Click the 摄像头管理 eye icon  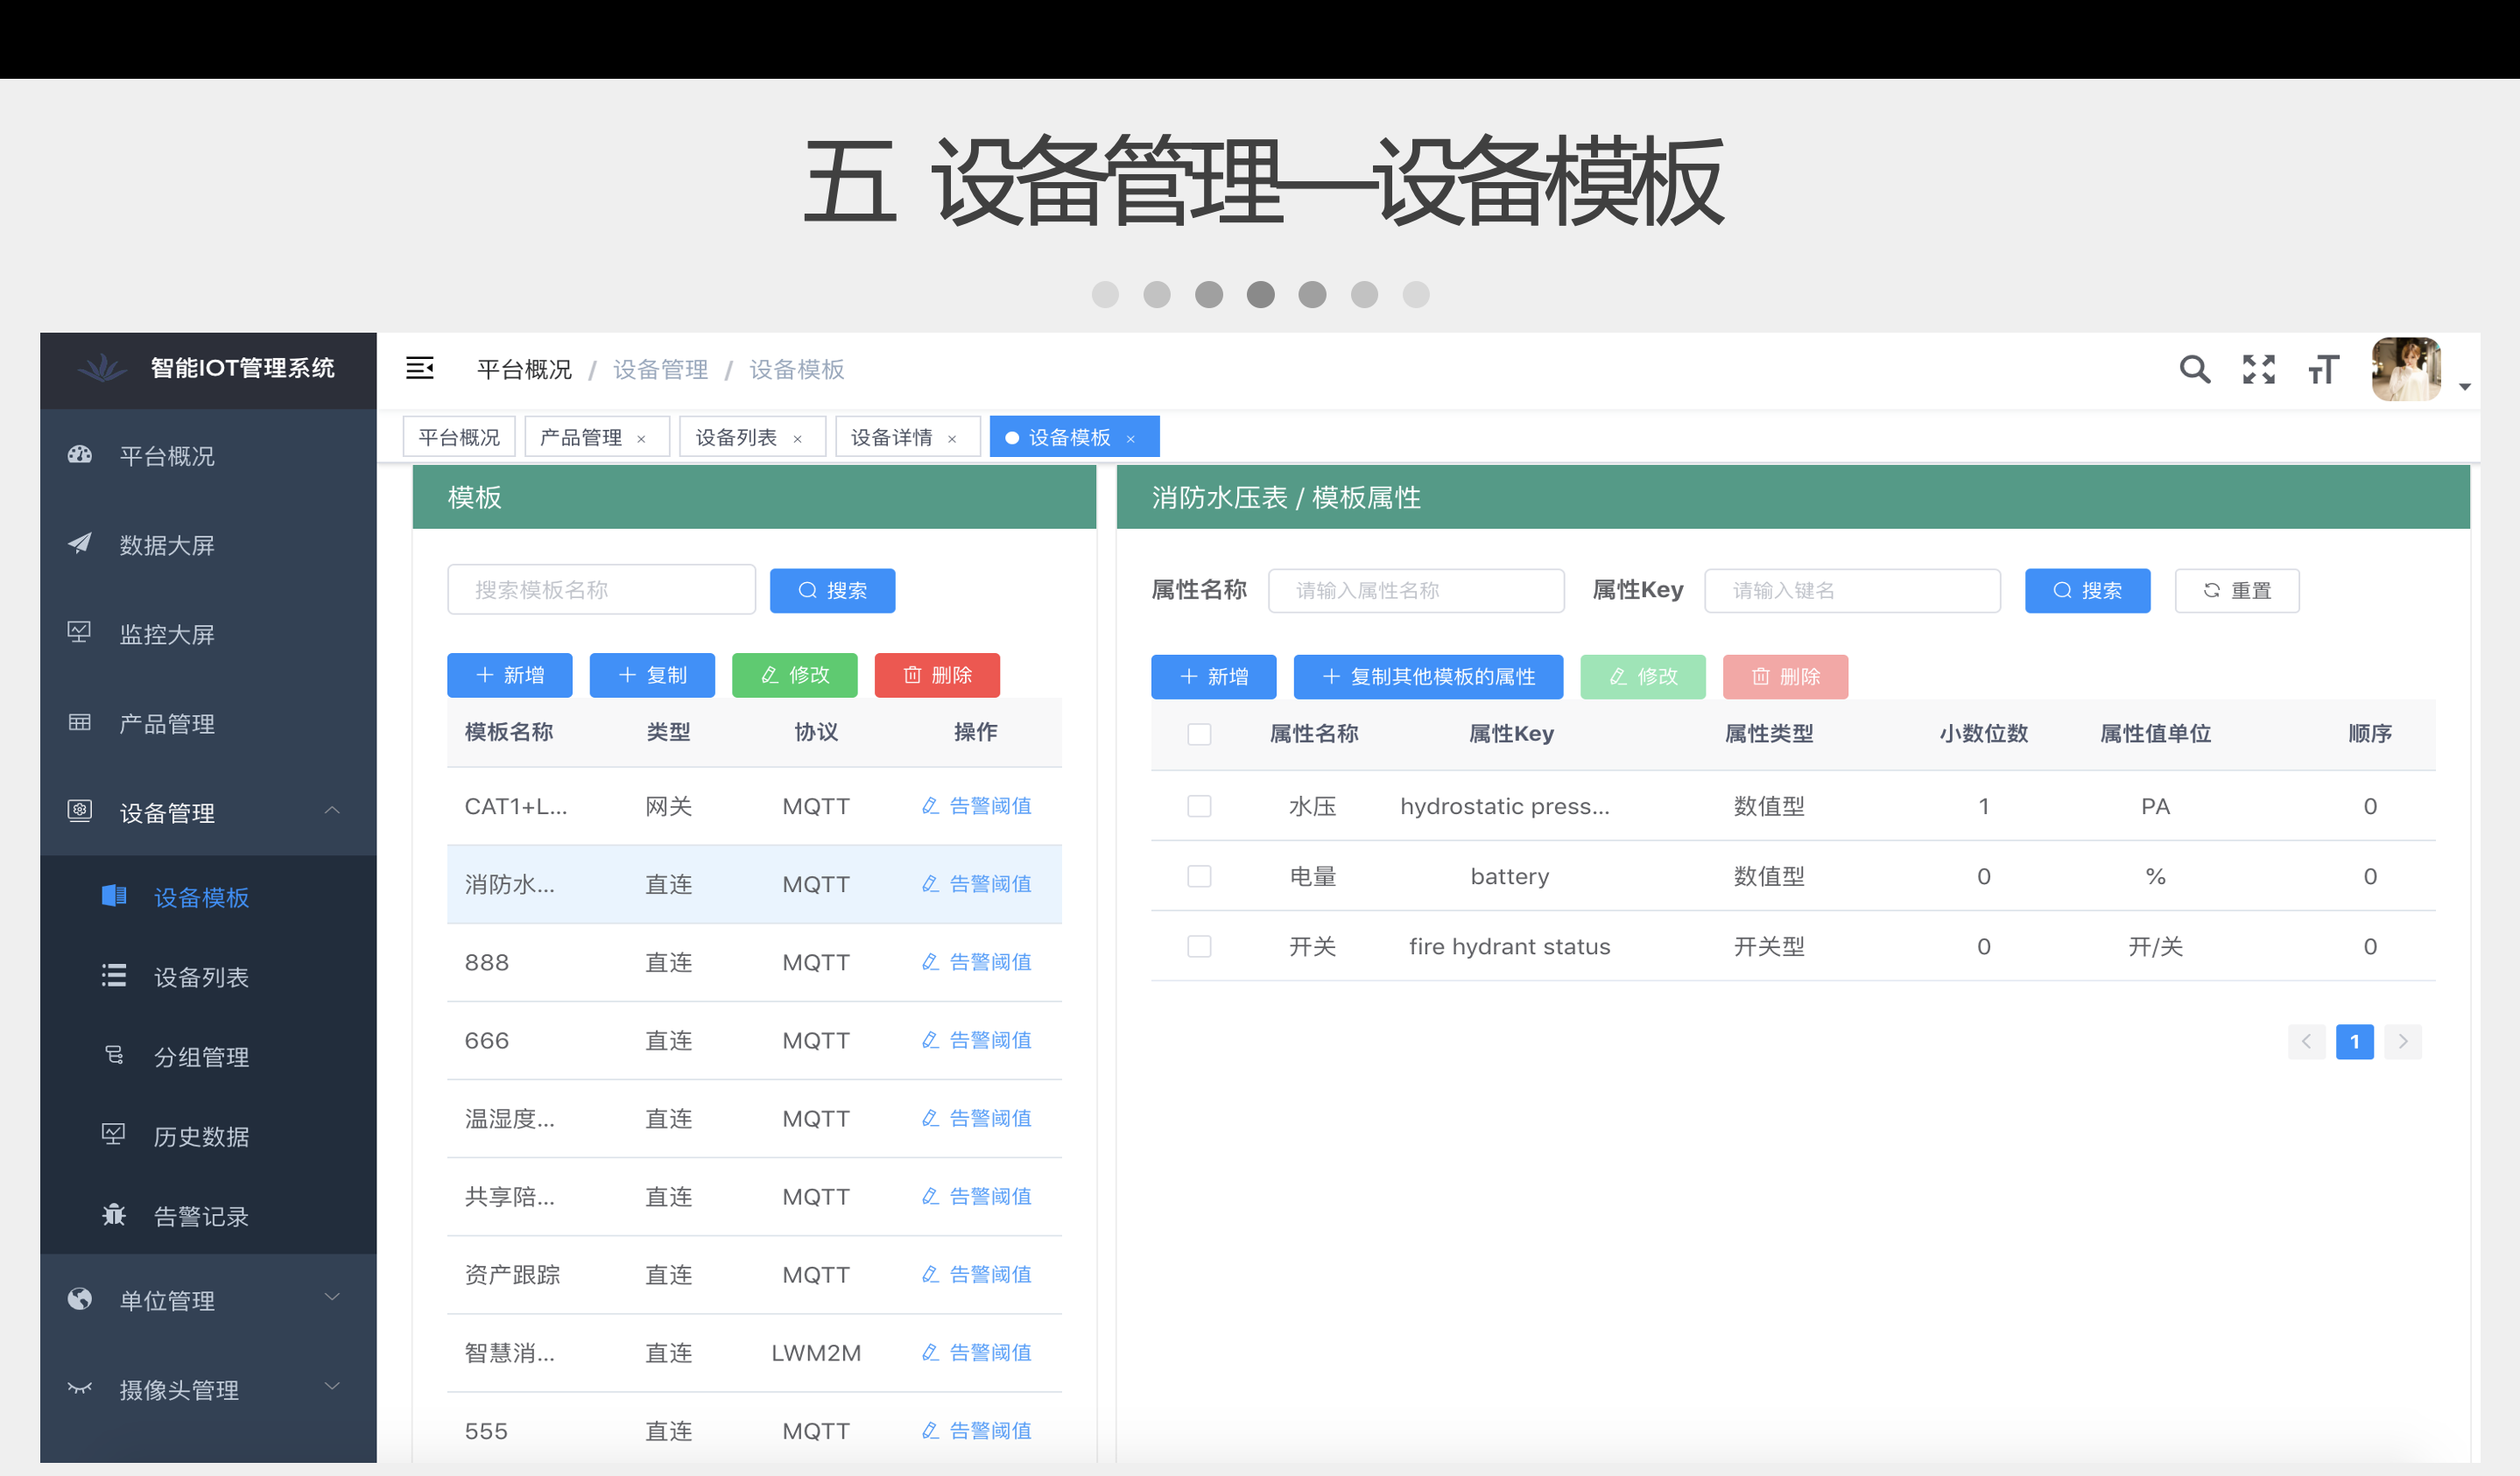pos(80,1388)
